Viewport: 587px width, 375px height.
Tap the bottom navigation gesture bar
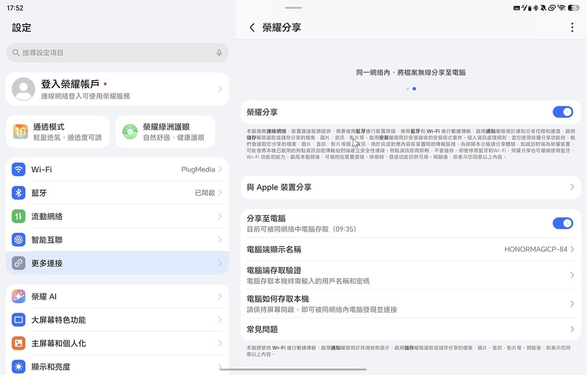tap(293, 369)
